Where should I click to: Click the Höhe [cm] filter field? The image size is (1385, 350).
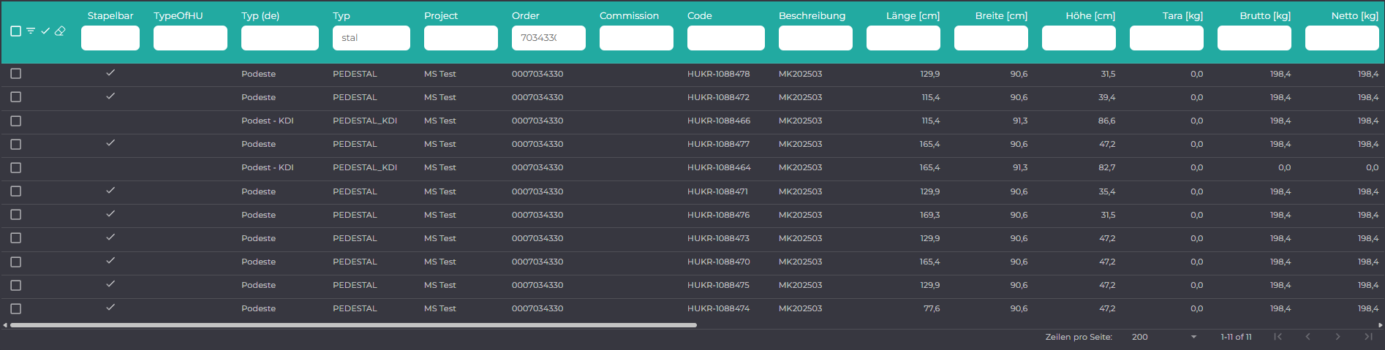pyautogui.click(x=1079, y=38)
